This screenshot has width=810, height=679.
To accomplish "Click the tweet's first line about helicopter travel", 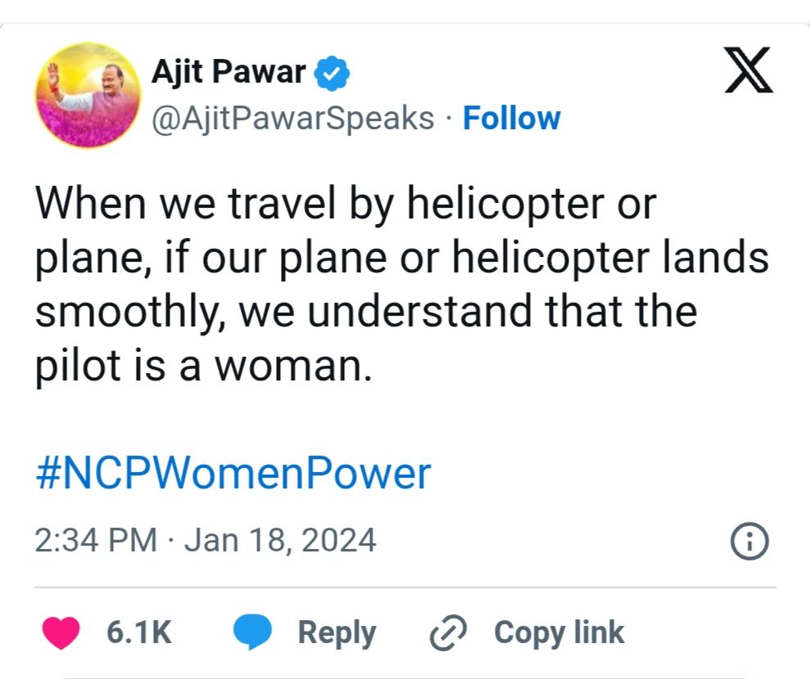I will [345, 203].
